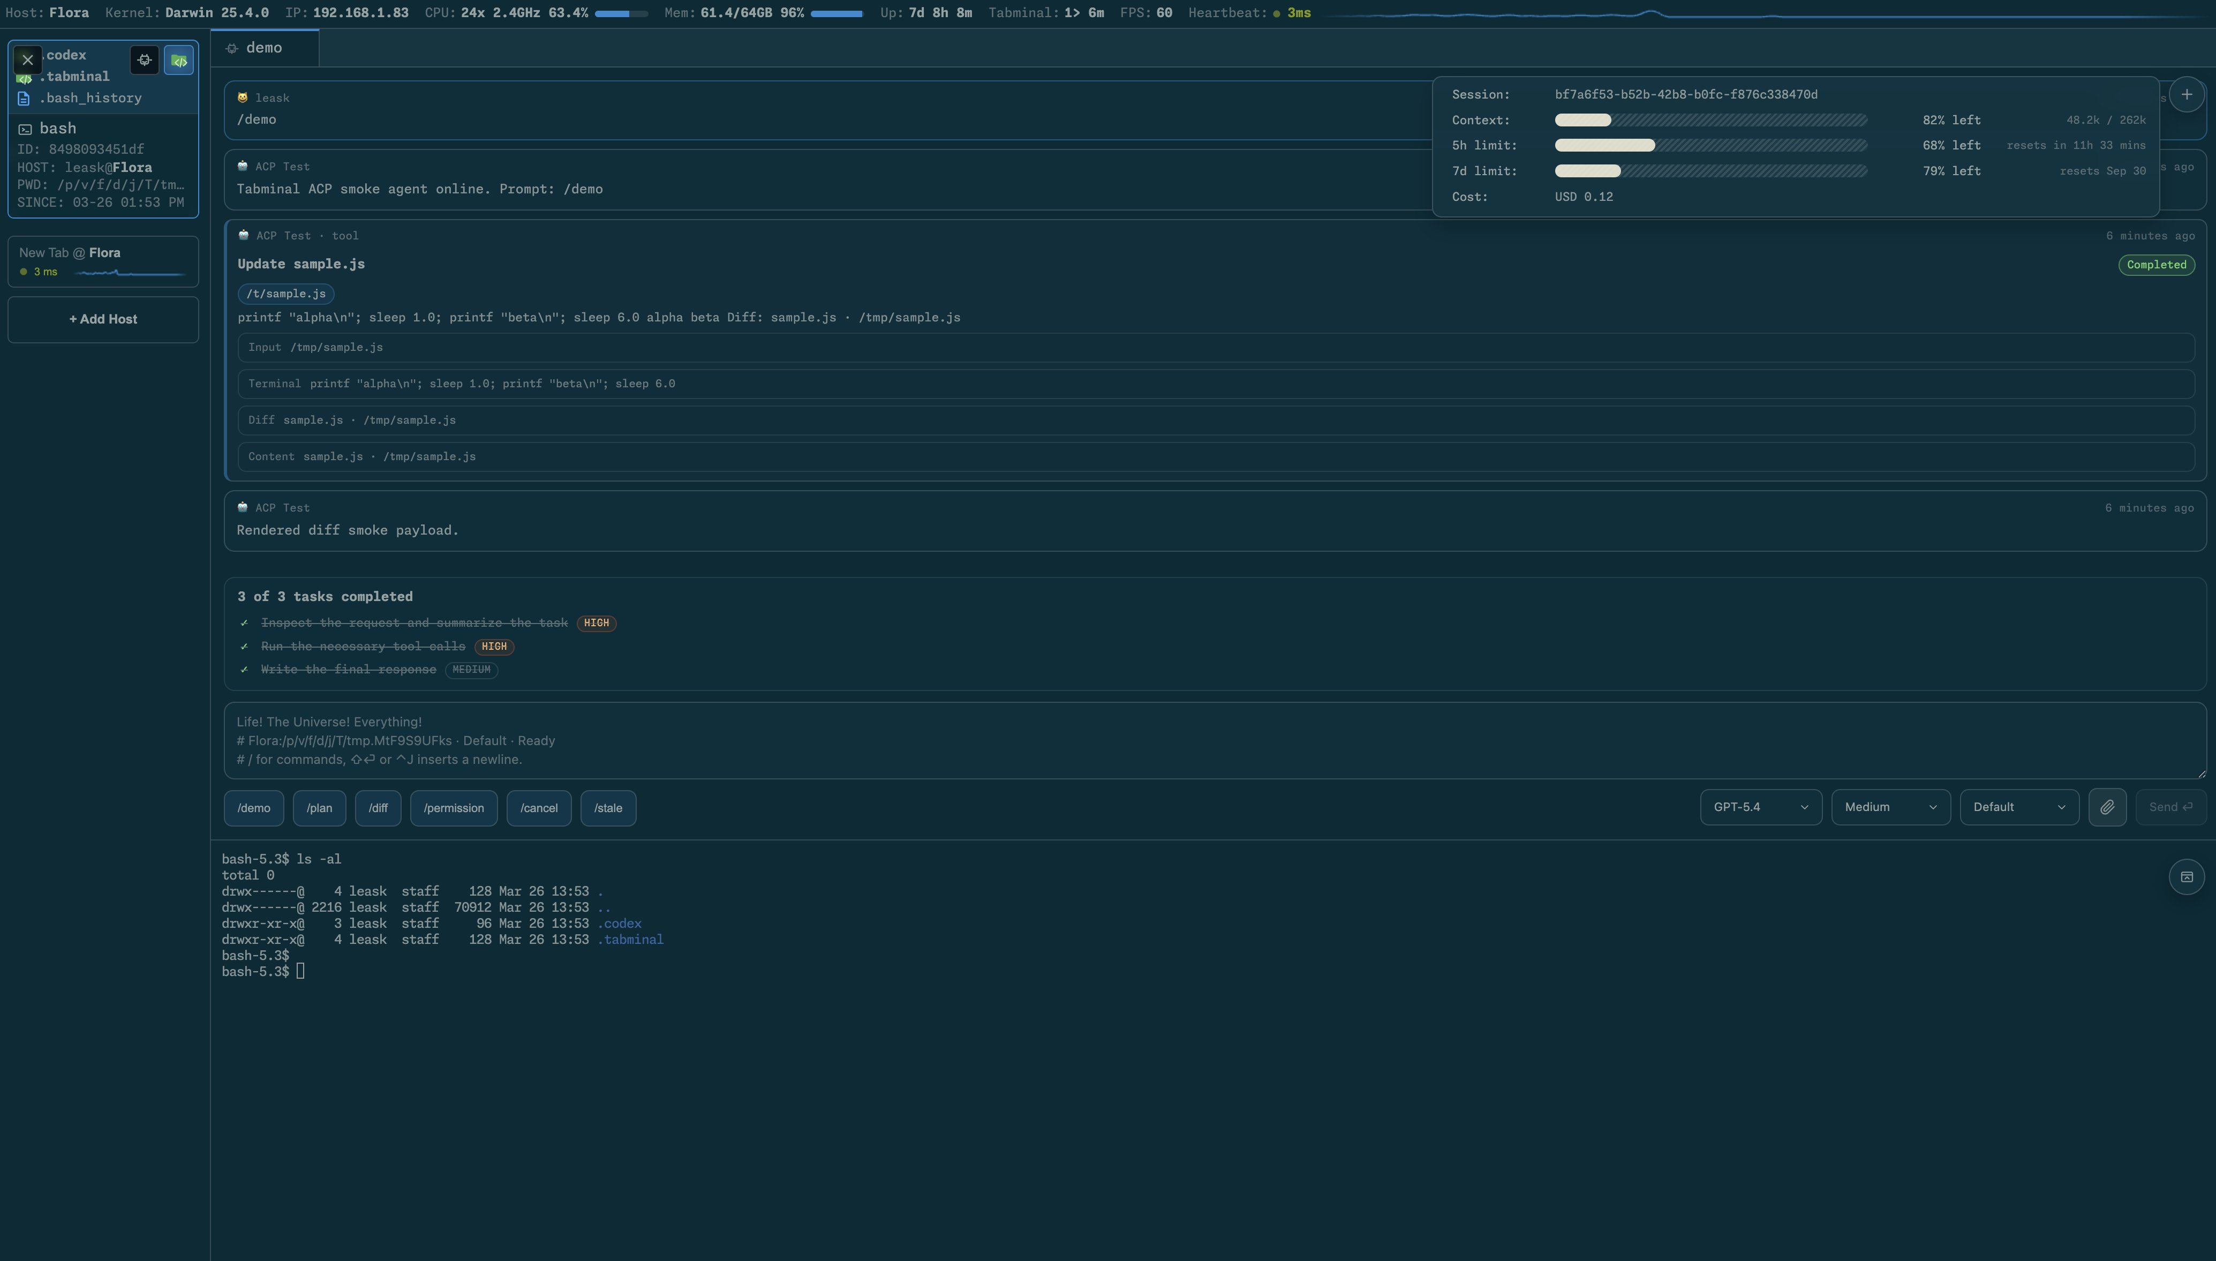The width and height of the screenshot is (2216, 1261).
Task: Expand the Diff sample.js row
Action: [x=1215, y=420]
